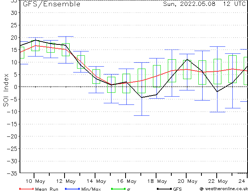Click the y-axis value '-35'

pos(12,173)
